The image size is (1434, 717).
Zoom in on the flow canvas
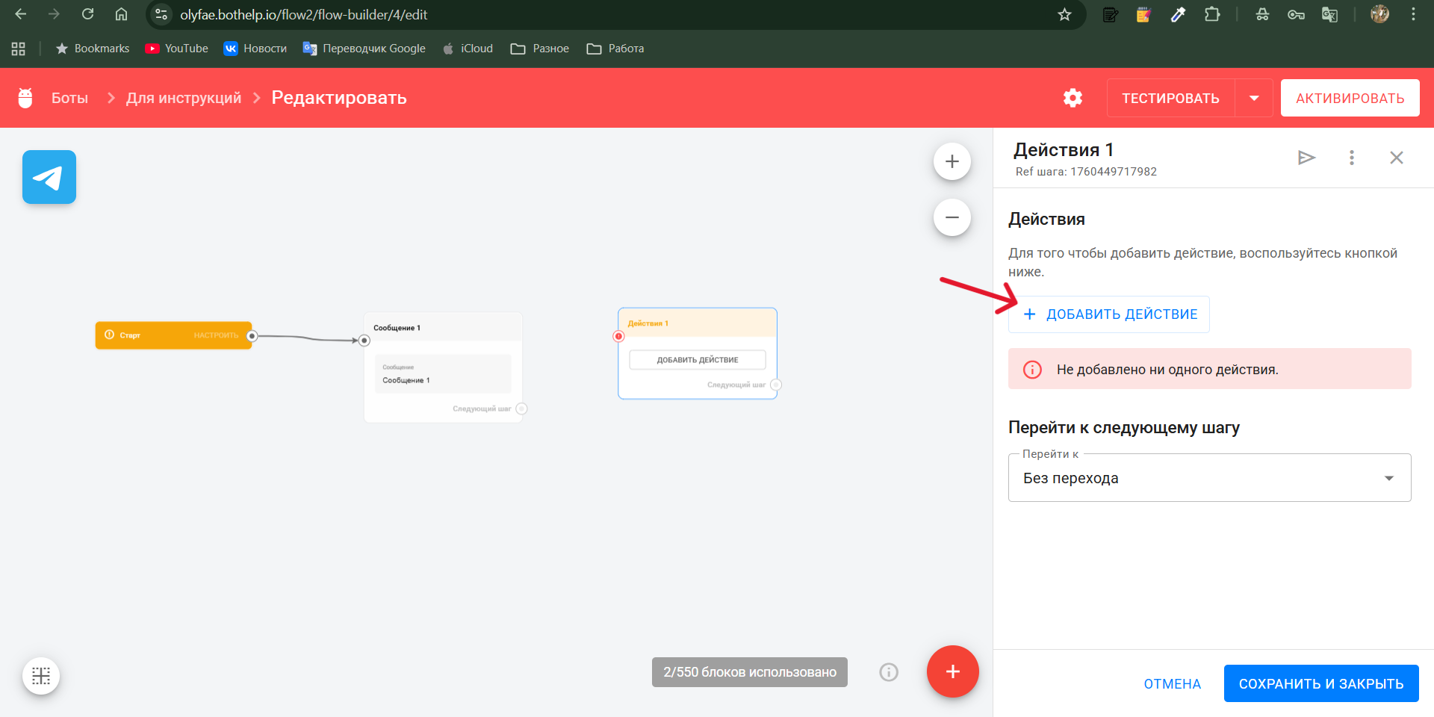tap(952, 161)
